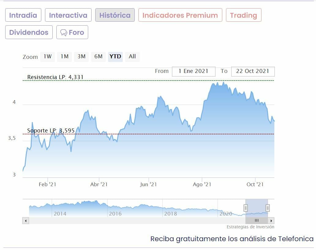Viewport: 316px width, 250px height.
Task: Click the right scroll arrow under the chart
Action: pyautogui.click(x=271, y=220)
